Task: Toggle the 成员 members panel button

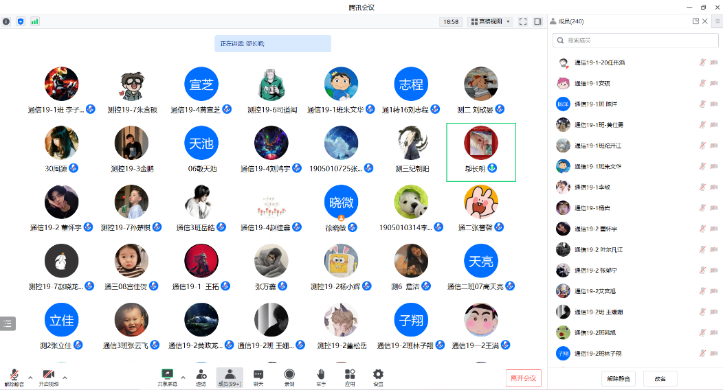Action: [230, 376]
